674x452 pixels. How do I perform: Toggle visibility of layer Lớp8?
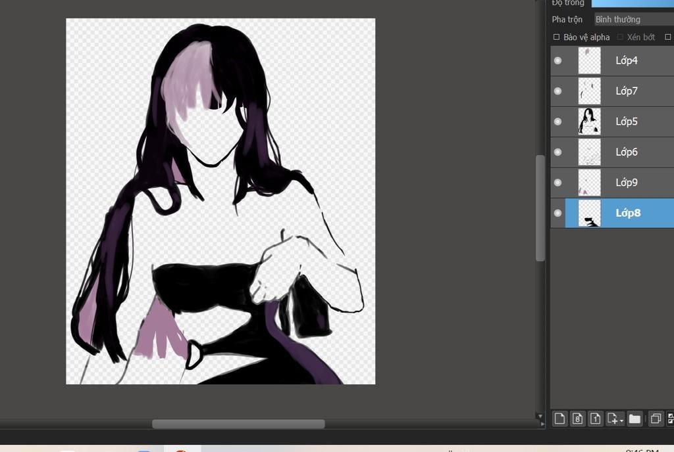pyautogui.click(x=558, y=213)
